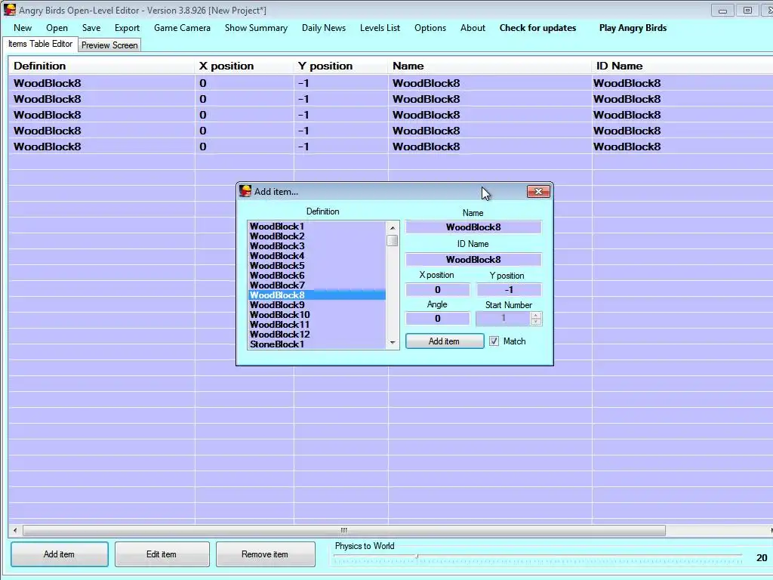Select the first WoodBlock8 table row

390,83
